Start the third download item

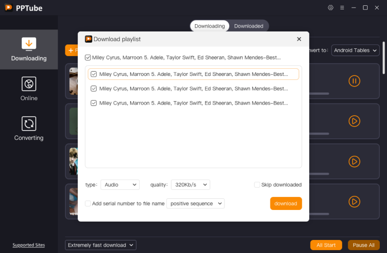click(x=354, y=162)
